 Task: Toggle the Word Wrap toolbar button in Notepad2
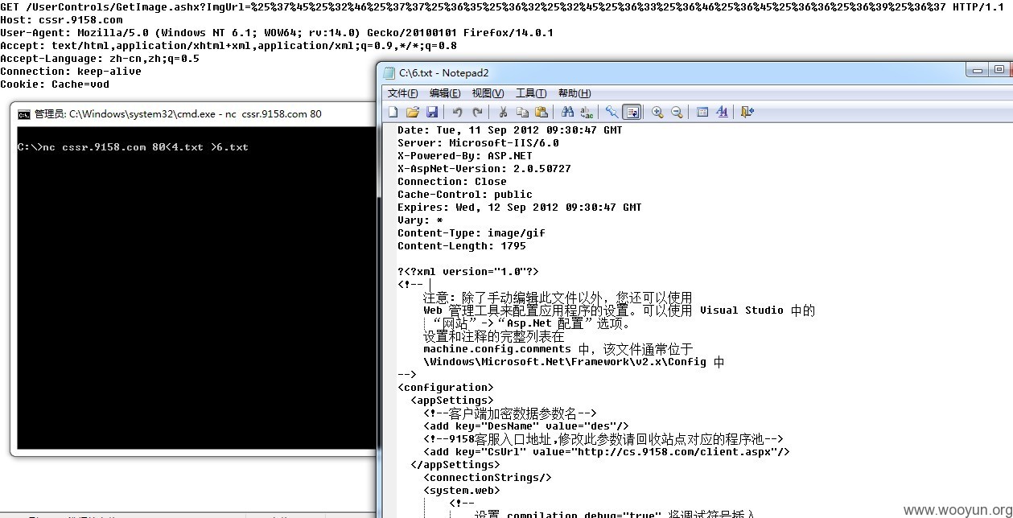tap(632, 112)
